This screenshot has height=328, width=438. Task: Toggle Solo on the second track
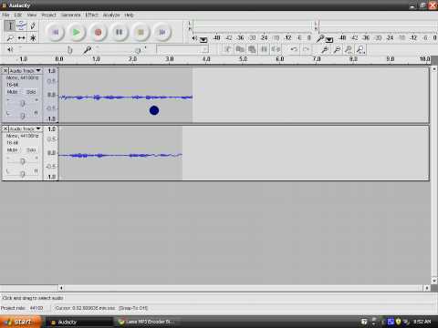tap(31, 150)
